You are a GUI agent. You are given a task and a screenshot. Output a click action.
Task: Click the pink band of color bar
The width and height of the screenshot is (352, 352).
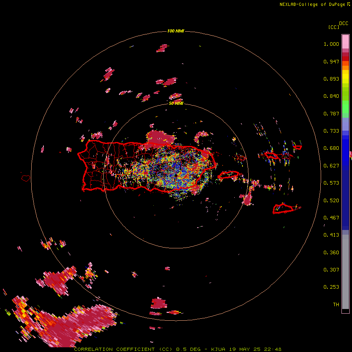tap(345, 41)
